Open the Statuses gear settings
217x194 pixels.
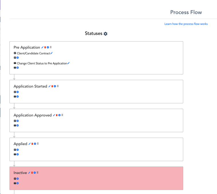tap(106, 34)
